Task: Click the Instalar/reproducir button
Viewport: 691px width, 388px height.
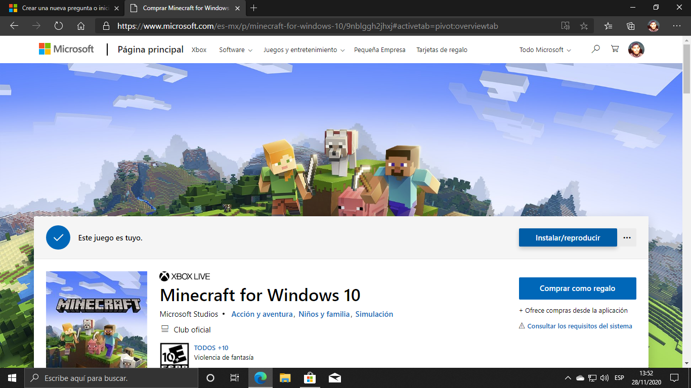Action: click(x=568, y=237)
